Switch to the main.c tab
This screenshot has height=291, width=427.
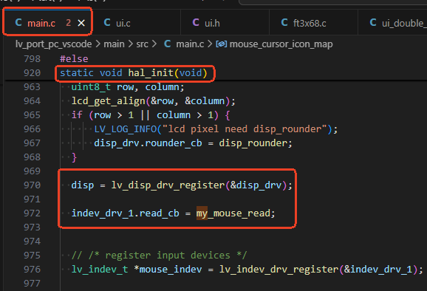click(x=48, y=23)
